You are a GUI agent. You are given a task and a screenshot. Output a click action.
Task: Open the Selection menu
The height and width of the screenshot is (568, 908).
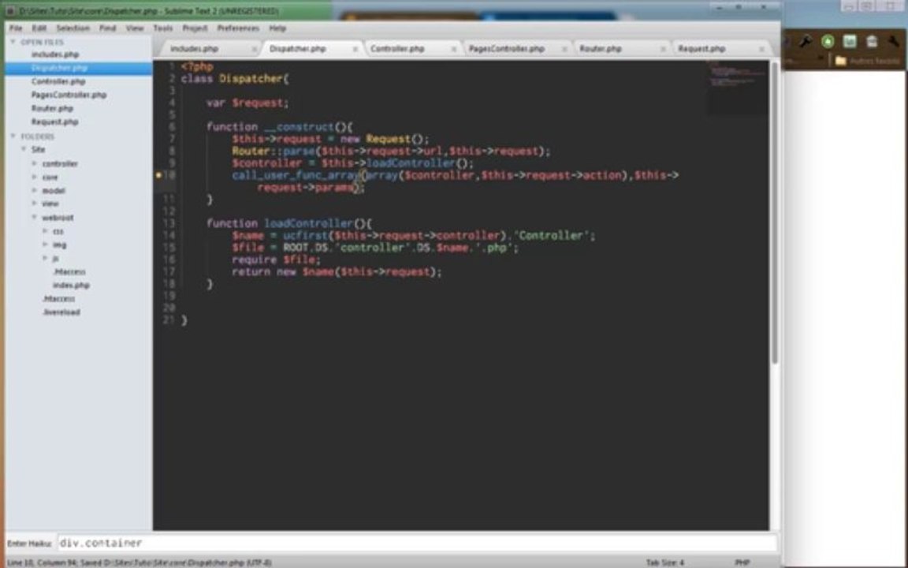pyautogui.click(x=73, y=28)
